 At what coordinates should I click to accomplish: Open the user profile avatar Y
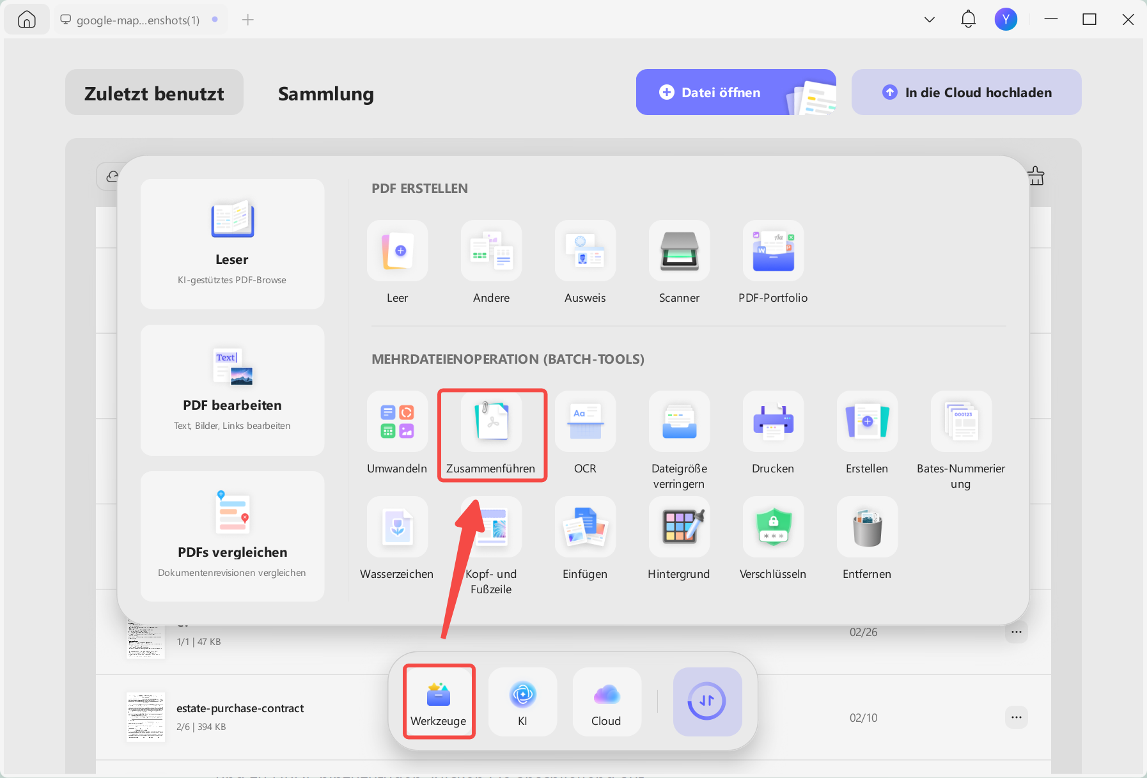(1006, 19)
